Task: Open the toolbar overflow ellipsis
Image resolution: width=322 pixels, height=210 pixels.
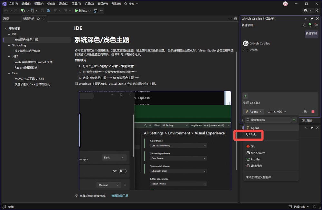Action: click(101, 11)
